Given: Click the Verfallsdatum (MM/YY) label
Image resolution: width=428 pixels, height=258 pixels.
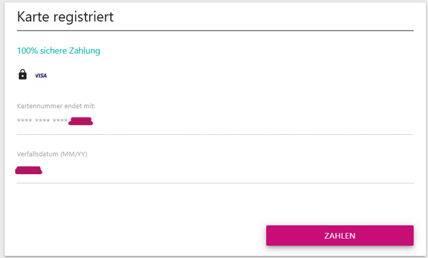Looking at the screenshot, I should click(52, 154).
